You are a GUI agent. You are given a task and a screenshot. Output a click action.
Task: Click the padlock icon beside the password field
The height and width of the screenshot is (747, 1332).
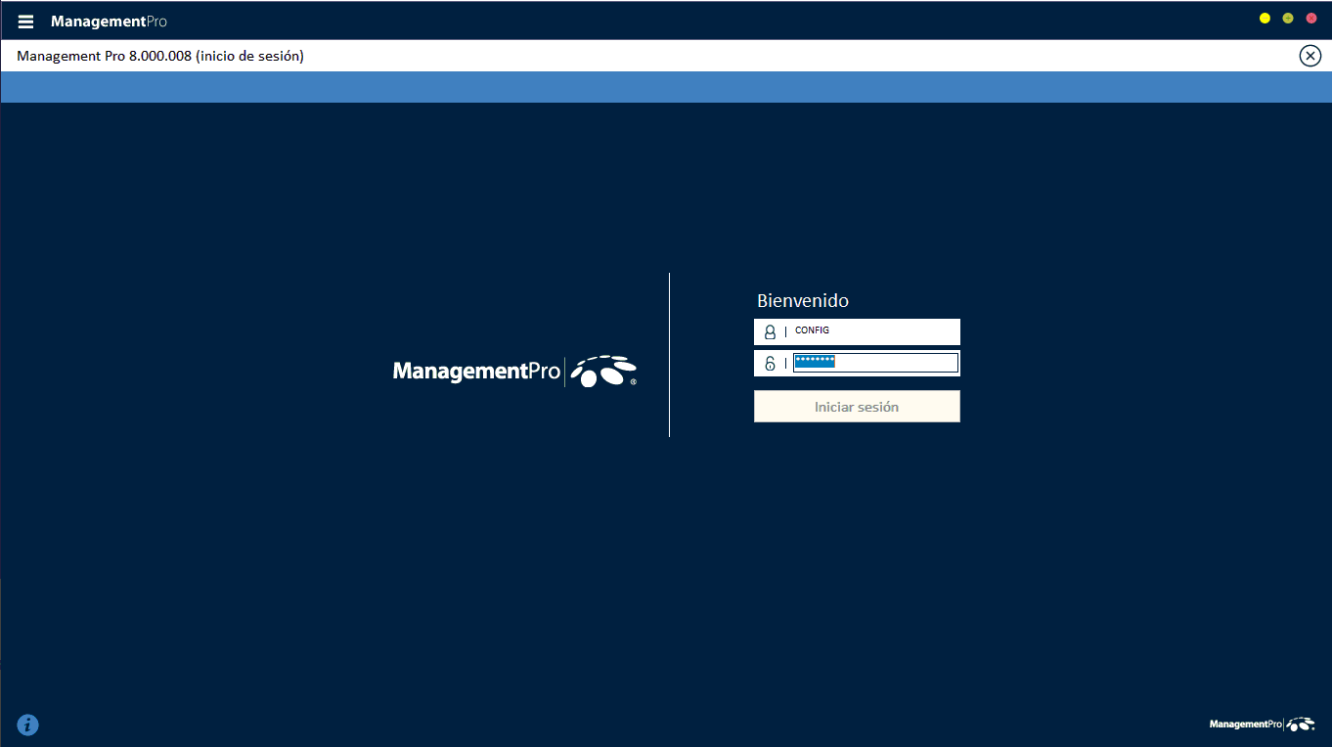(x=770, y=364)
